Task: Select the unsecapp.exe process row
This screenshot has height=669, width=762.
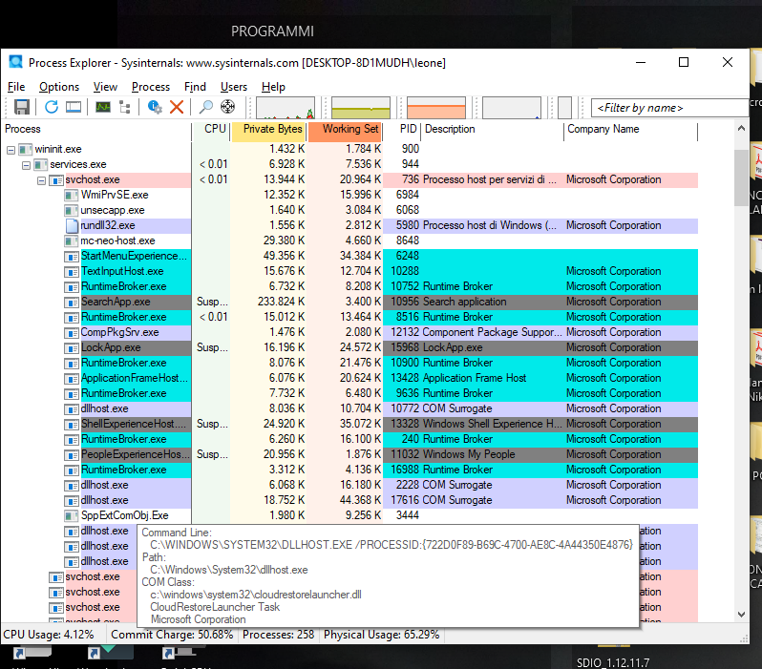Action: [349, 210]
